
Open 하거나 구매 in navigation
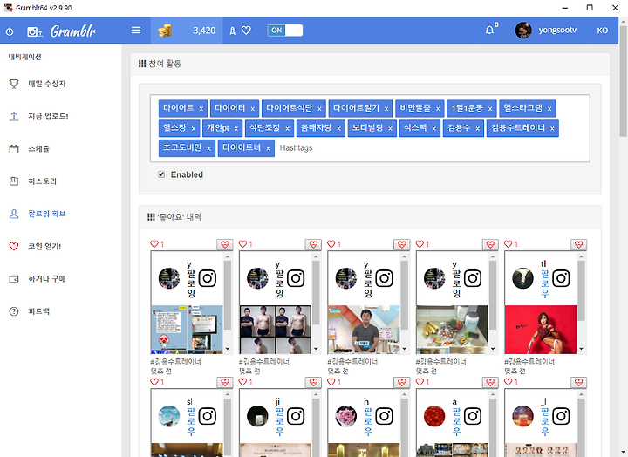point(47,278)
